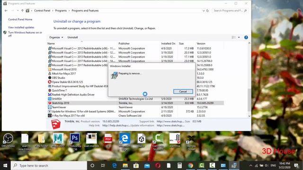The image size is (303, 170).
Task: Click the volume speaker tray icon
Action: click(267, 165)
